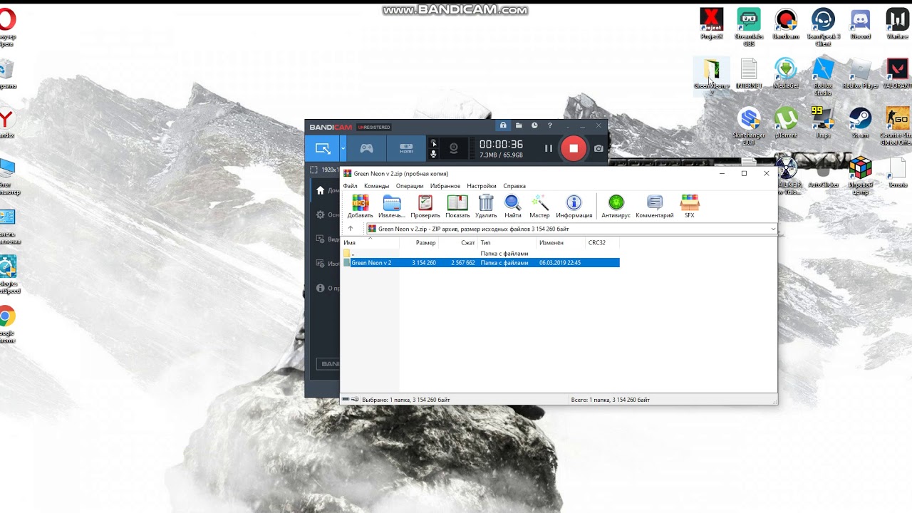This screenshot has height=513, width=912.
Task: Sort by the Тип column header
Action: tap(507, 243)
